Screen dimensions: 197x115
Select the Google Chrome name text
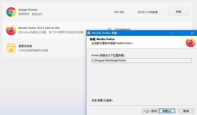point(28,10)
